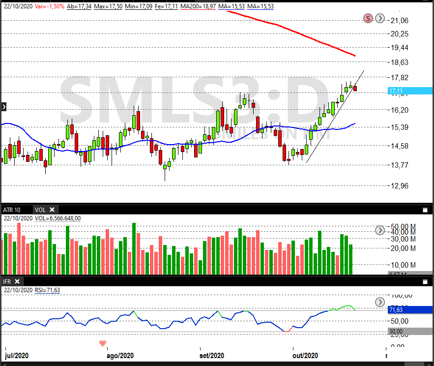
Task: Click the arrow button next to S icon
Action: (379, 19)
